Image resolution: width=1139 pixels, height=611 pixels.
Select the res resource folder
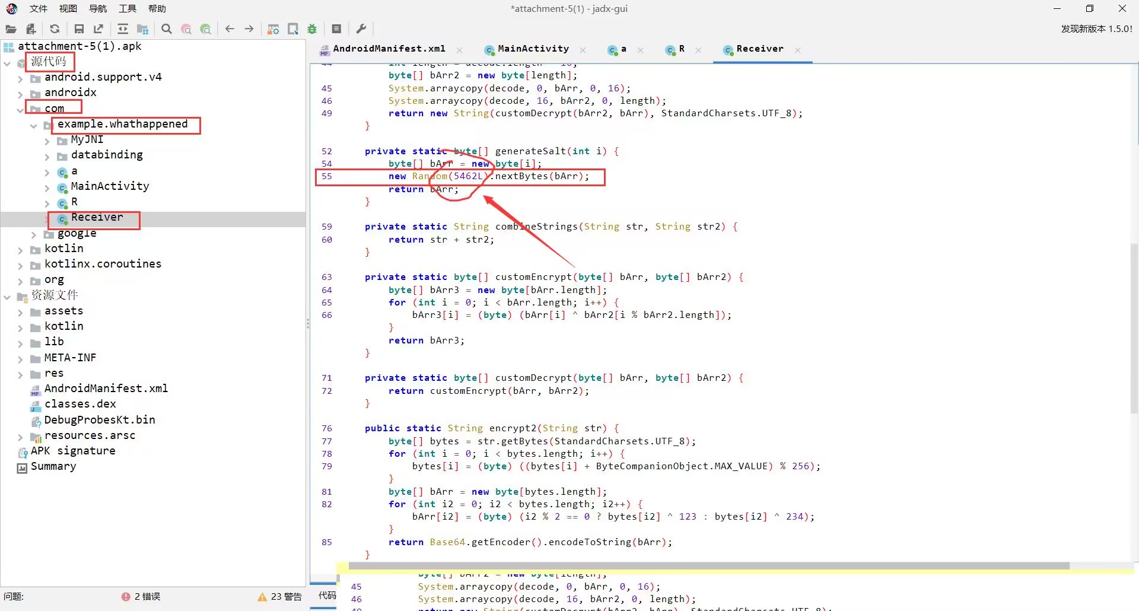tap(54, 373)
